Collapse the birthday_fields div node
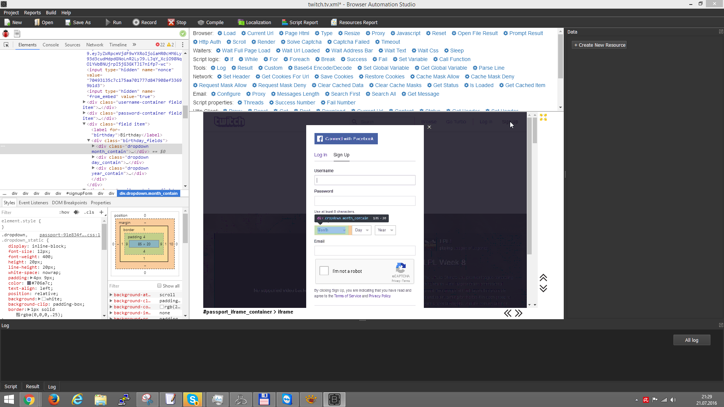Screen dimensions: 724x407 pos(89,140)
